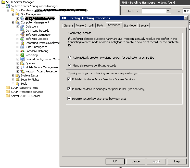Switch to the General tab
Image resolution: width=190 pixels, height=168 pixels.
(x=68, y=25)
